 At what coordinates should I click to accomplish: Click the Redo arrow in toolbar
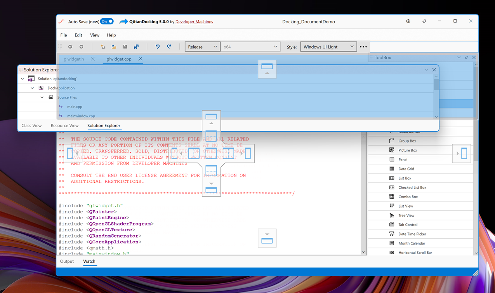click(169, 47)
